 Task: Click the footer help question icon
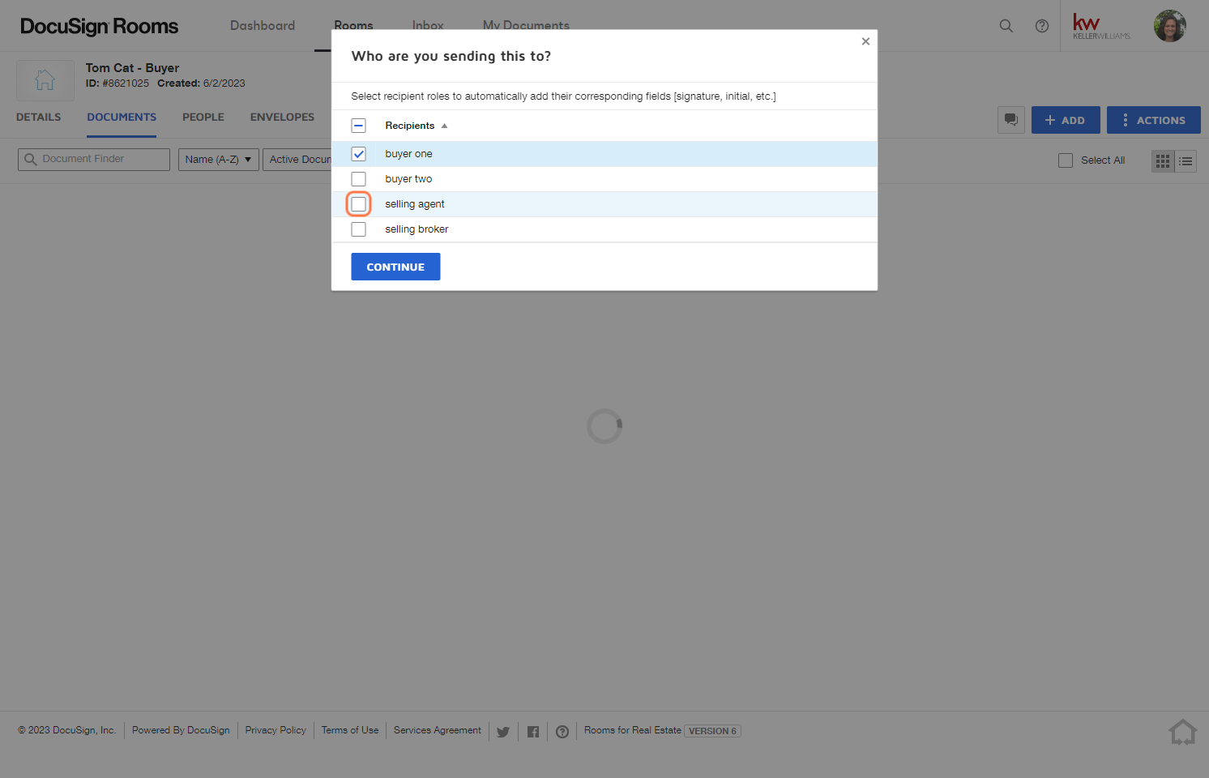[562, 732]
